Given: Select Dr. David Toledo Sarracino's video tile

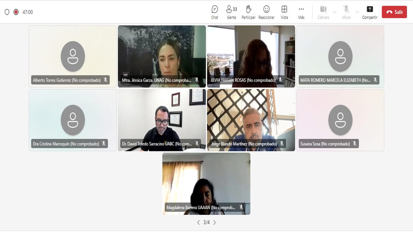Looking at the screenshot, I should pyautogui.click(x=162, y=120).
